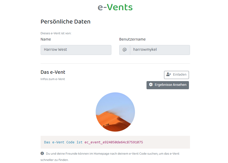Focus the Name field with Harrow West
228x163 pixels.
coord(76,50)
